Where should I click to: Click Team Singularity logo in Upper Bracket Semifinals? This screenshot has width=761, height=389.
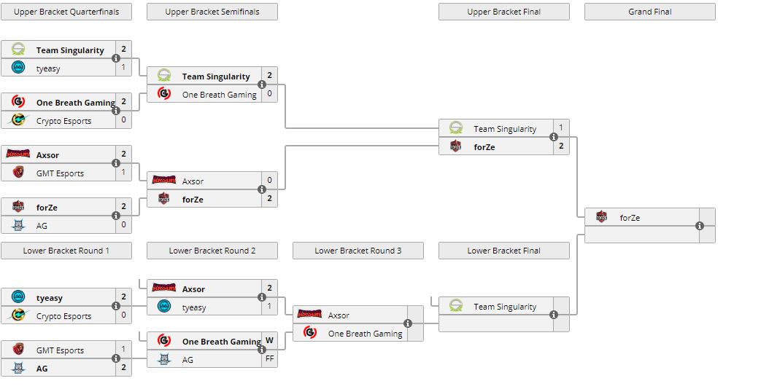click(164, 76)
